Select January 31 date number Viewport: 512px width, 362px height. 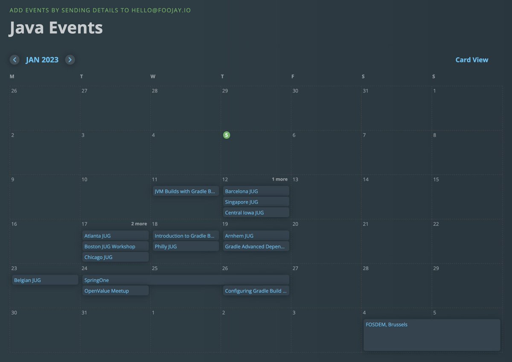coord(84,312)
